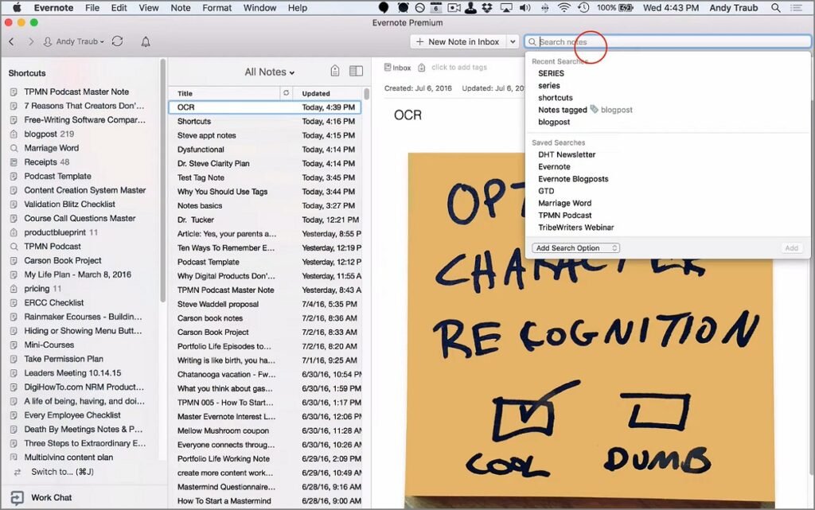
Task: Open the Podcast Template shortcut
Action: (57, 177)
